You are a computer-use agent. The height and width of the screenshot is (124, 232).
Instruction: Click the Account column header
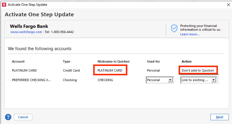click(18, 61)
